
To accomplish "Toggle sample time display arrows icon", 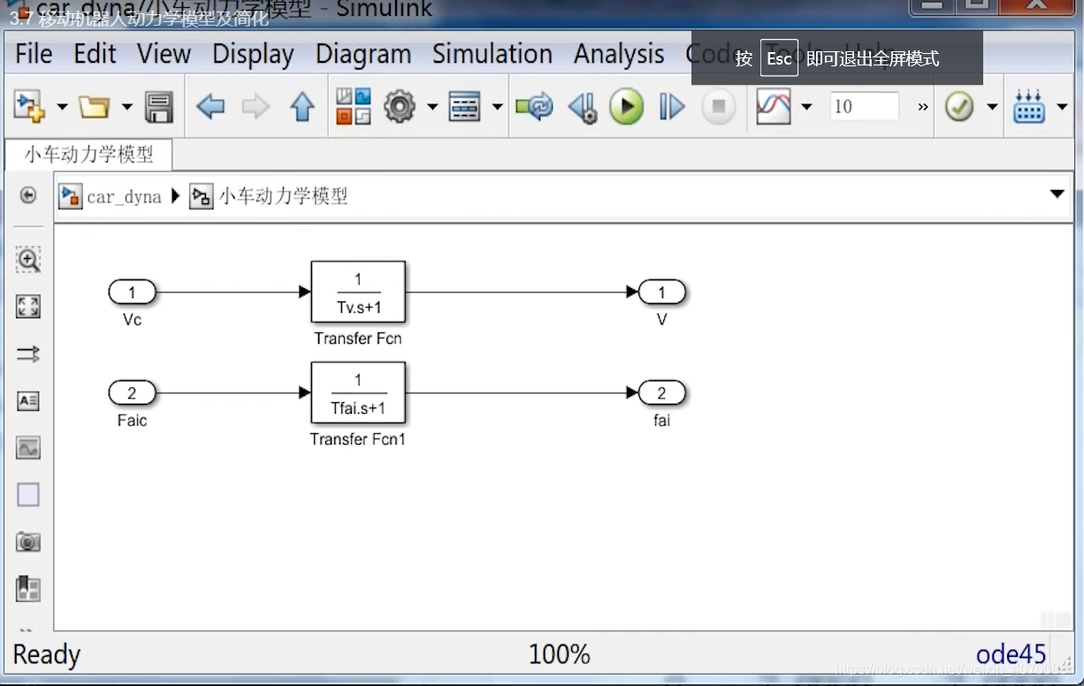I will (28, 354).
